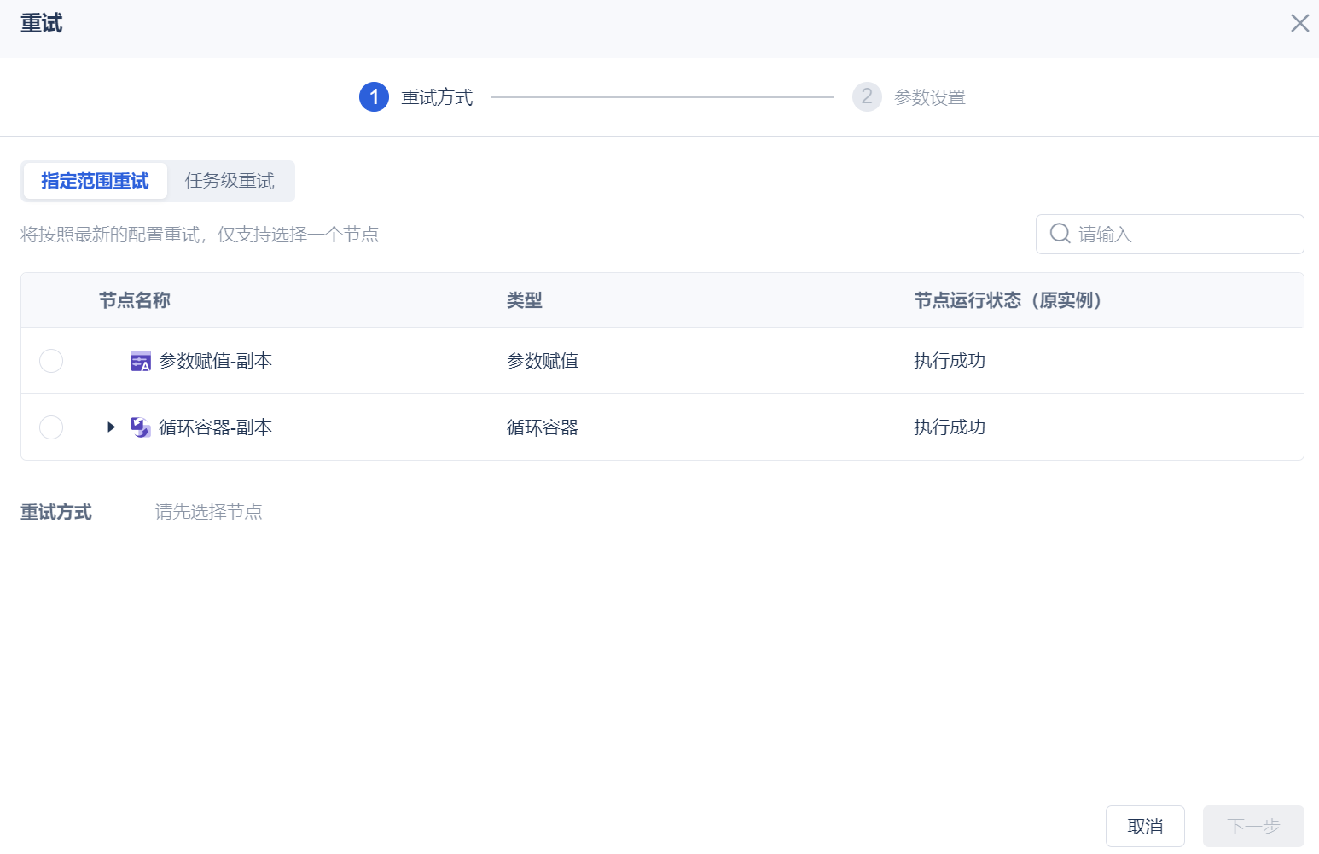Click step 1 重试方式 in the stepper

pyautogui.click(x=416, y=97)
